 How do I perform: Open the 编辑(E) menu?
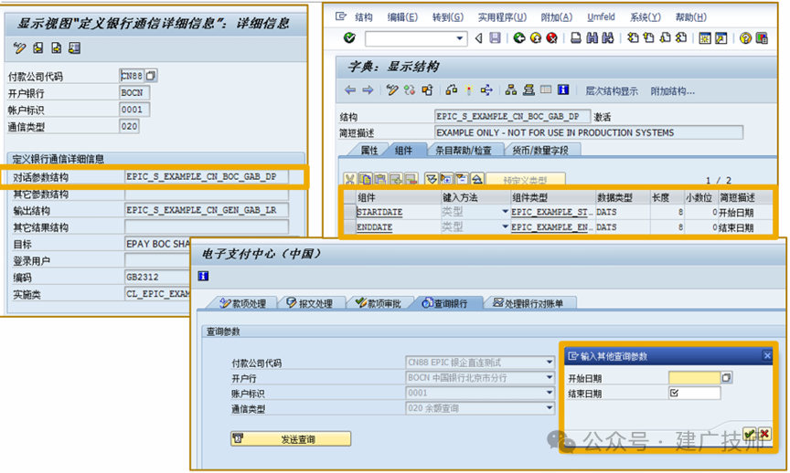pos(402,17)
